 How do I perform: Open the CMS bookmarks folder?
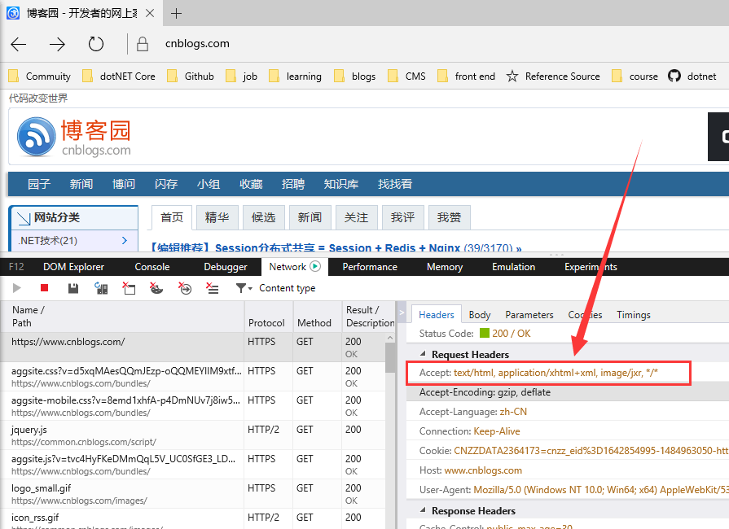(x=406, y=77)
